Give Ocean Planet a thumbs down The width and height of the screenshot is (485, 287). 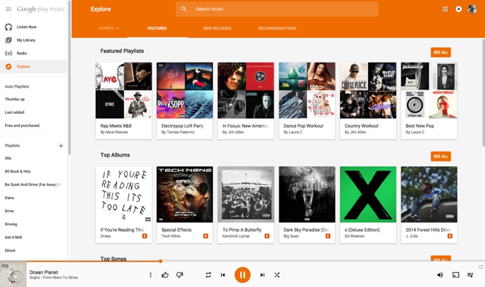[179, 275]
